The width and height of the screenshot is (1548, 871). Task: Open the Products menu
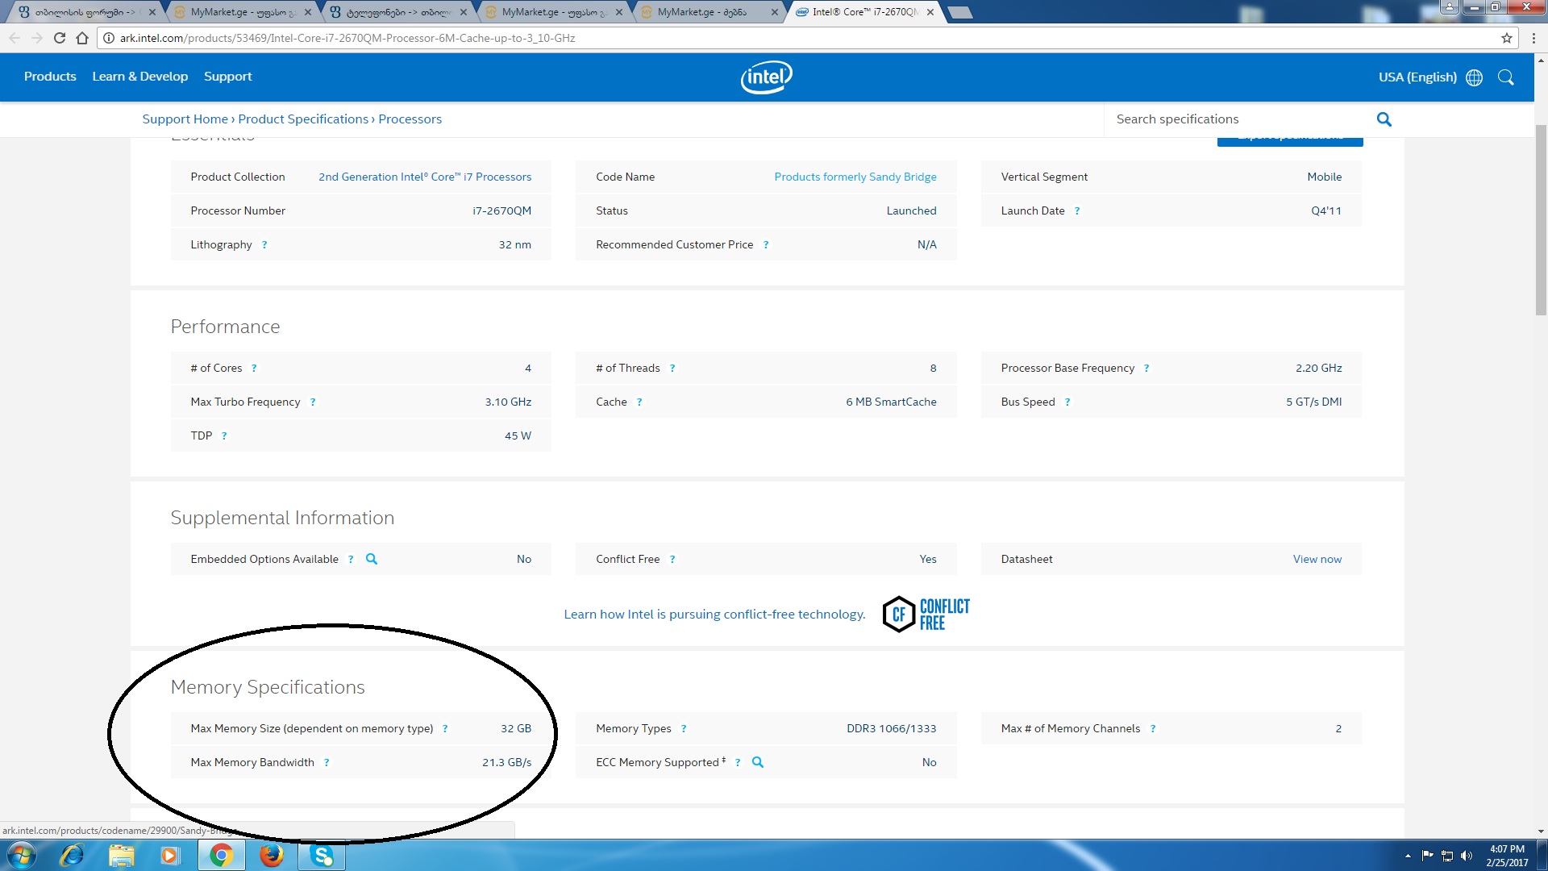click(x=50, y=77)
